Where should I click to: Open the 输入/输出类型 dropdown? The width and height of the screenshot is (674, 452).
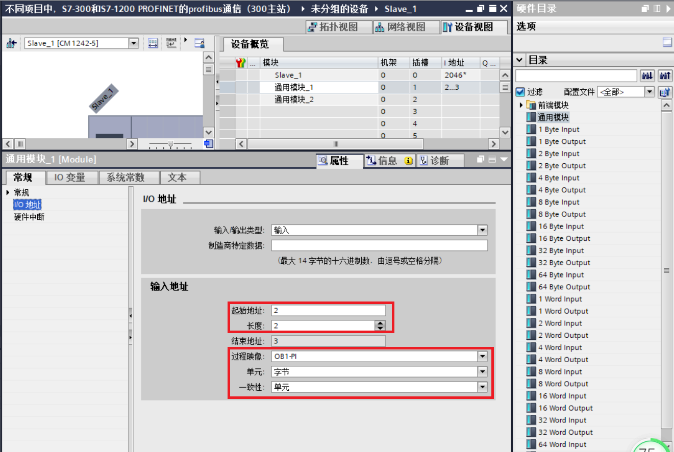(483, 230)
